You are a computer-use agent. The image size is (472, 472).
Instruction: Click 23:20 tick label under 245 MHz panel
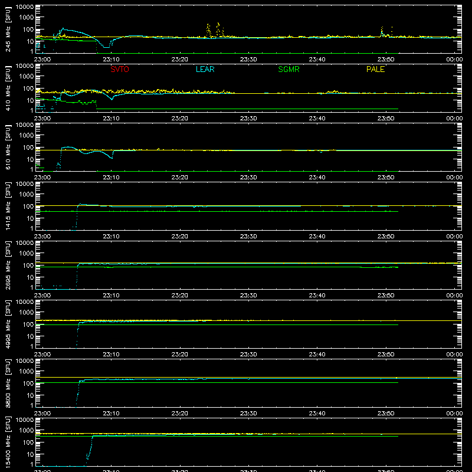(x=180, y=60)
